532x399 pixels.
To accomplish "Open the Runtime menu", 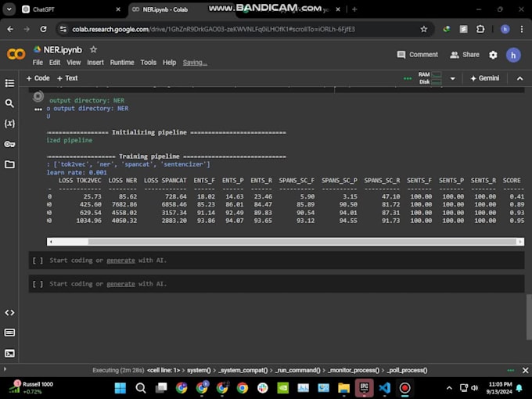I will [121, 63].
